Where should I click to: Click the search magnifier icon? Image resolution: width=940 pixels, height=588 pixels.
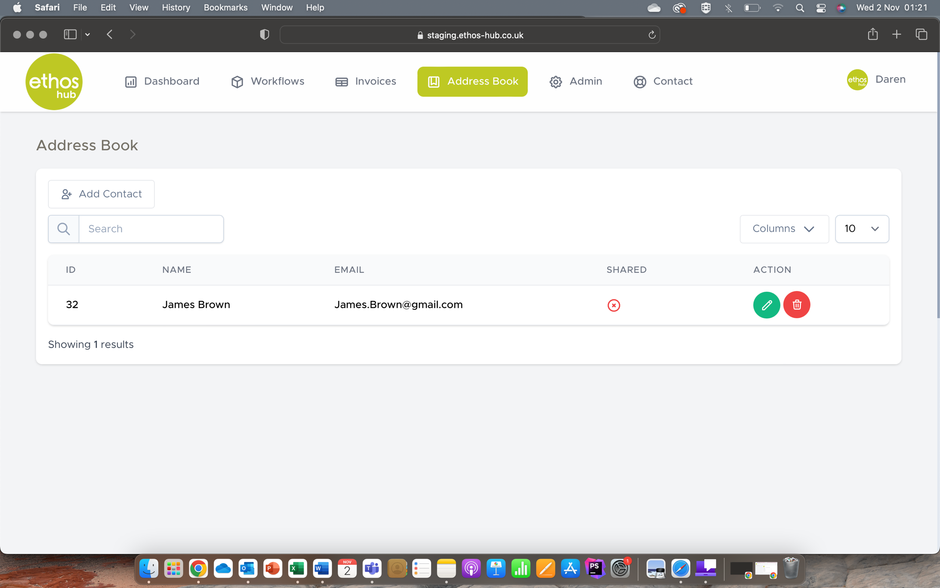point(63,229)
